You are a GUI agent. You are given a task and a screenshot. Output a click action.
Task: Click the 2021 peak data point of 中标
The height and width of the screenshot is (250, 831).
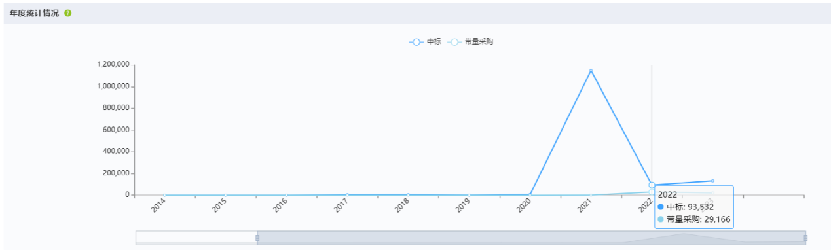[x=591, y=71]
